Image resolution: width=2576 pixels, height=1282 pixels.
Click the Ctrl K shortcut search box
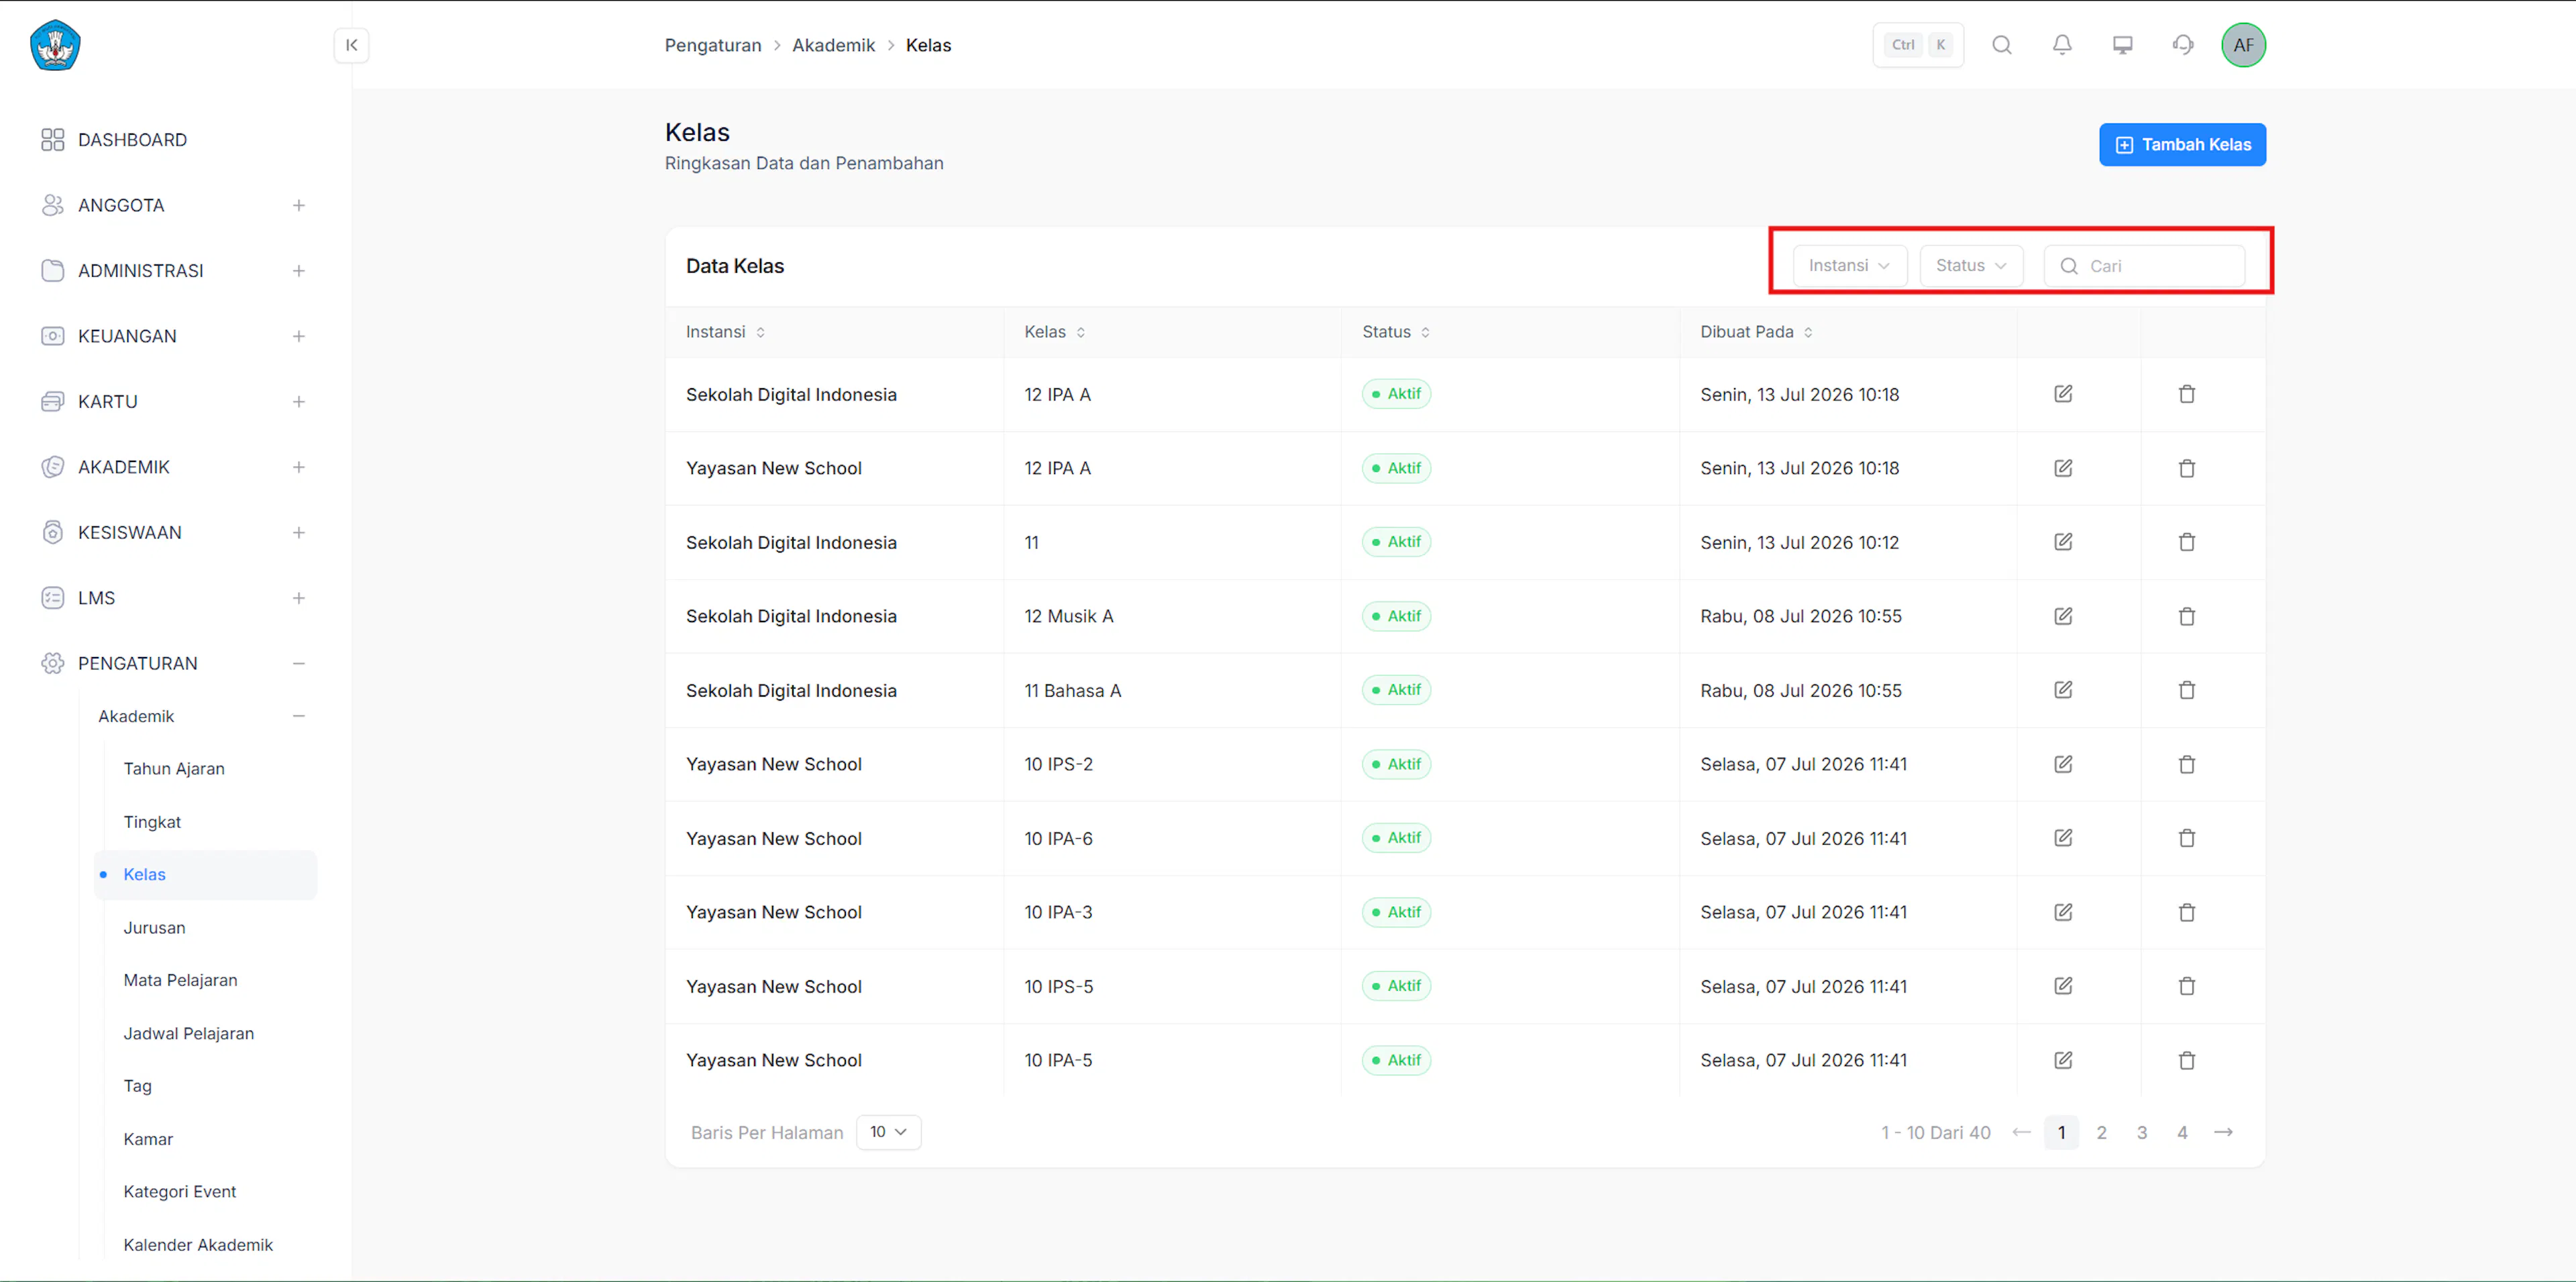click(1917, 45)
